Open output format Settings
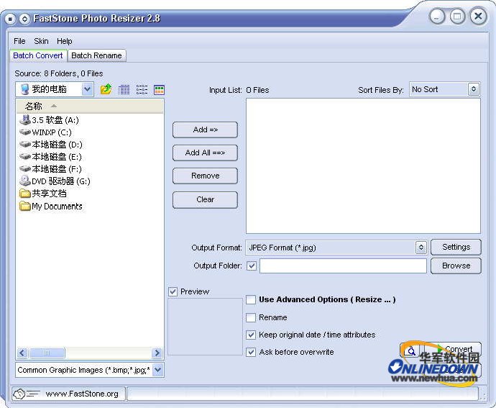 click(456, 247)
